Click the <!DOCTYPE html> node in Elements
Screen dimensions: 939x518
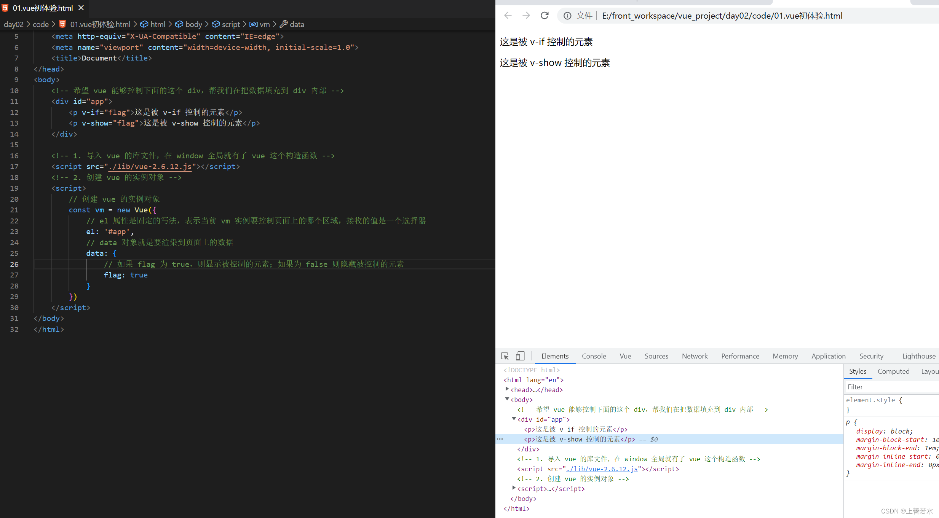click(532, 370)
